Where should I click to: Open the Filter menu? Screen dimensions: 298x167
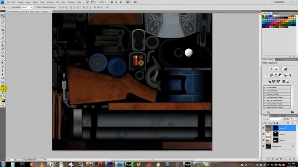(x=42, y=2)
